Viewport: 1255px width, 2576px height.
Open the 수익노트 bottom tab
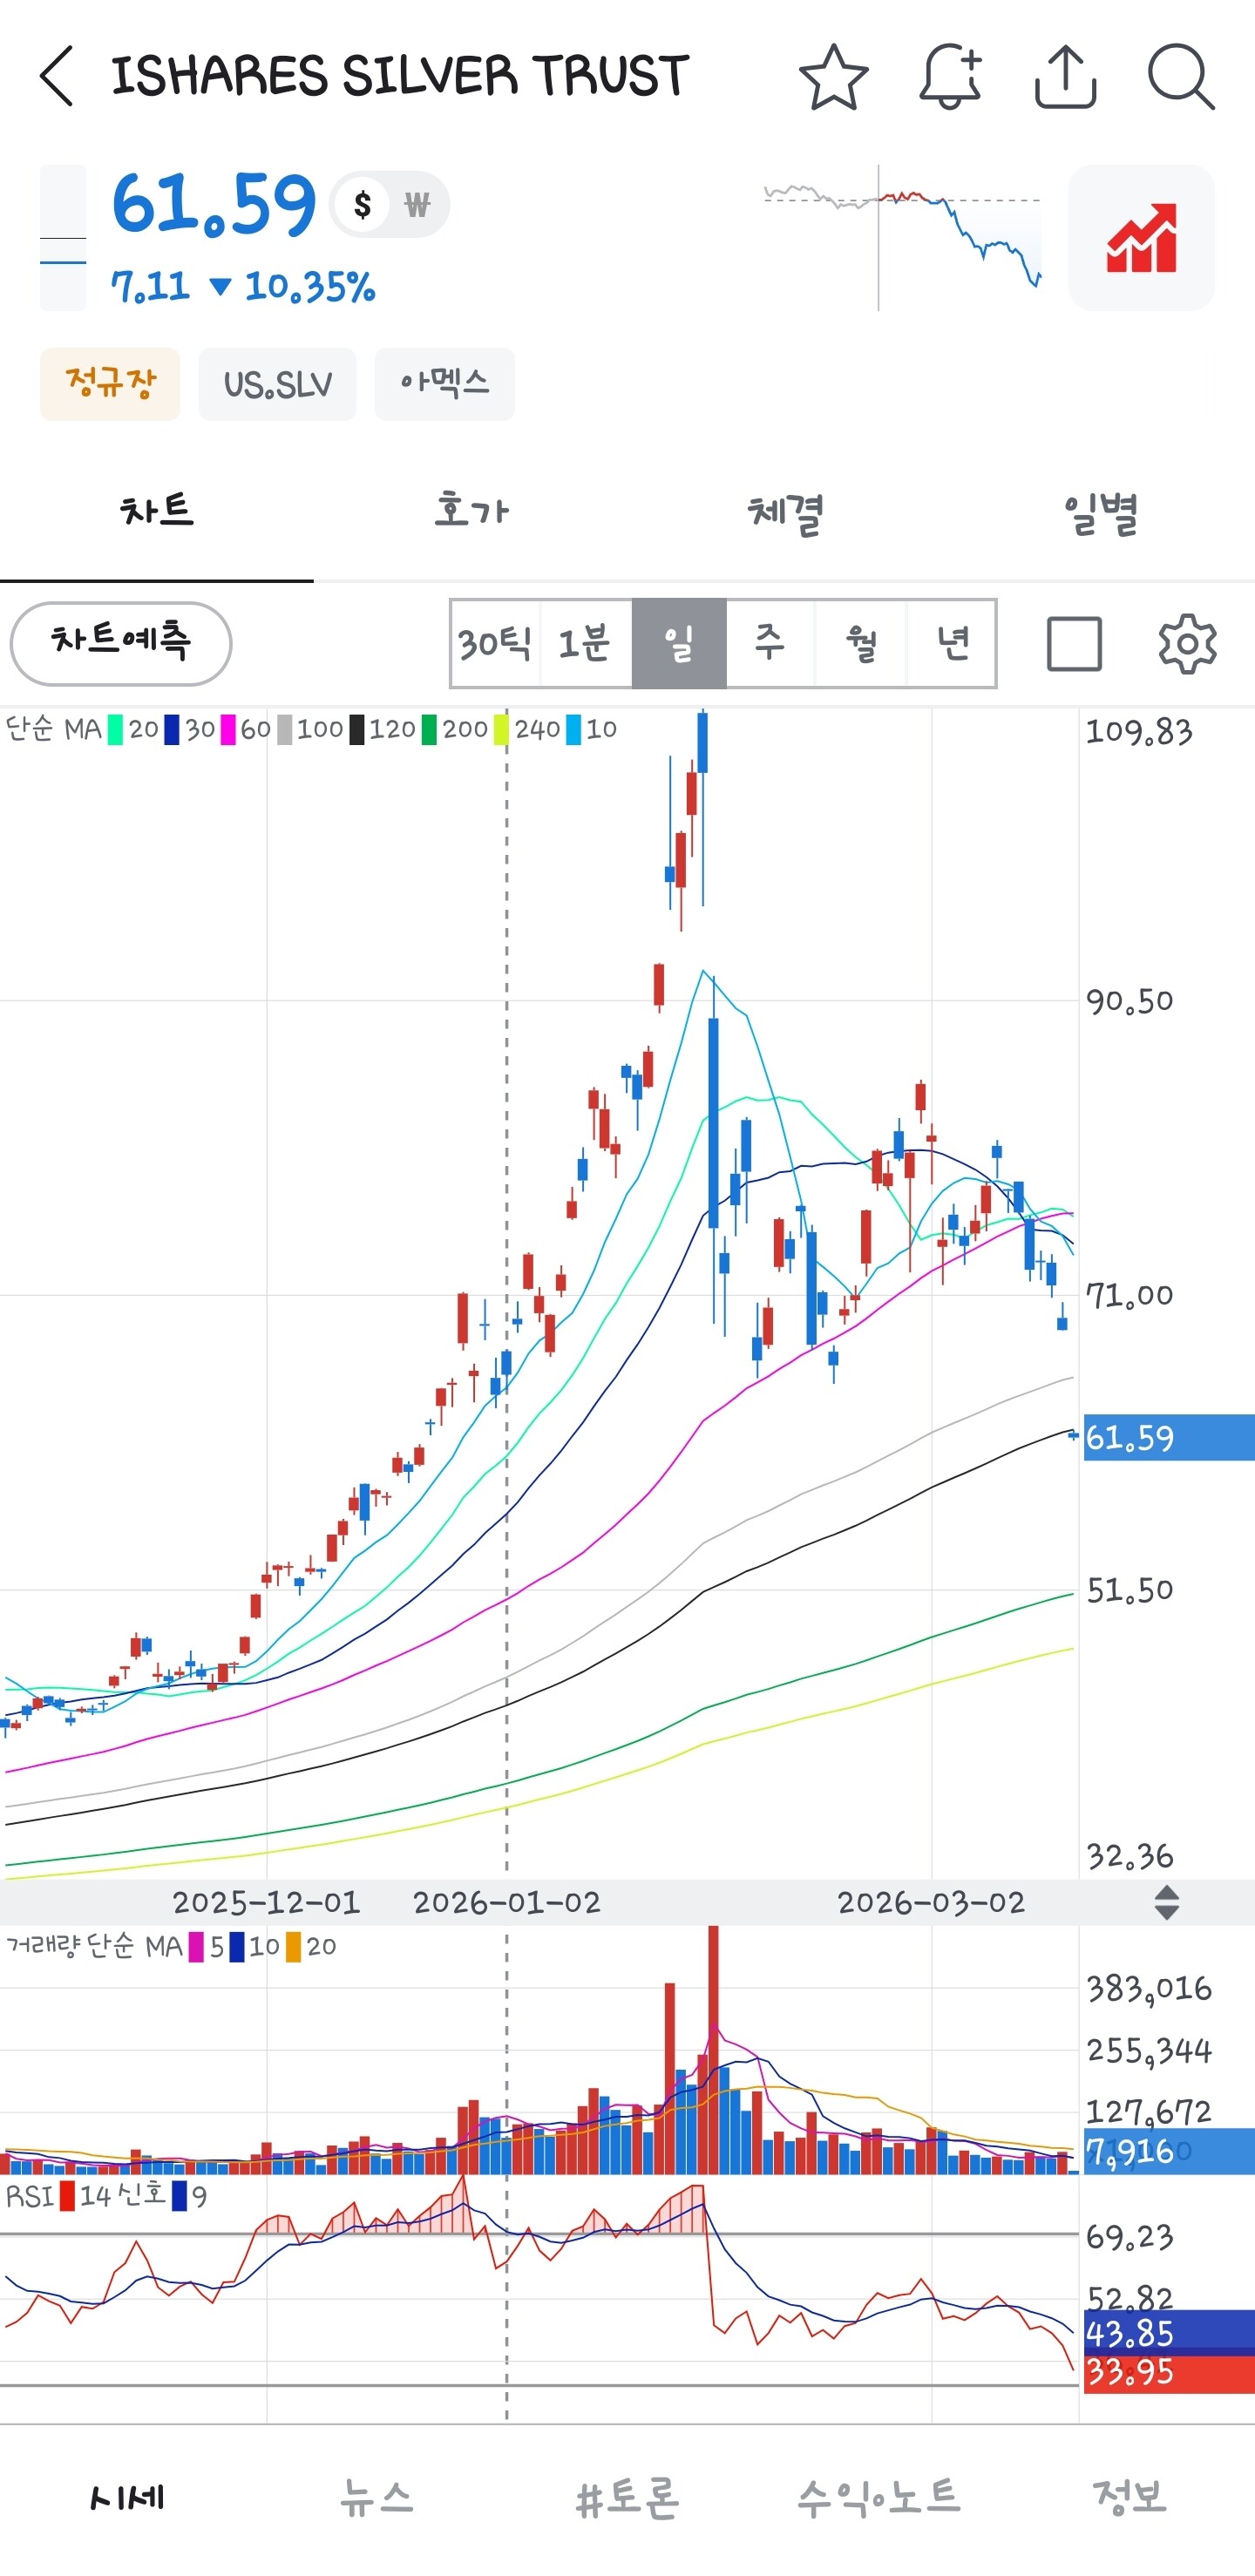coord(878,2497)
